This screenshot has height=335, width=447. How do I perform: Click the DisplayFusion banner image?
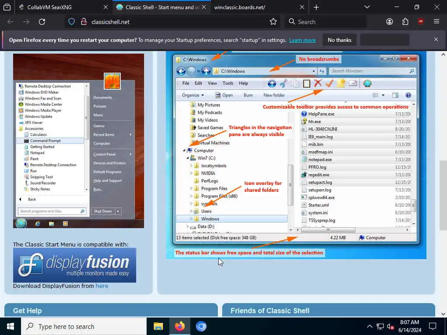coord(74,265)
